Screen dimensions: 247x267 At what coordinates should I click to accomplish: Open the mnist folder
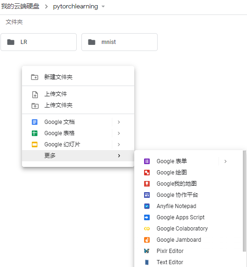(120, 42)
